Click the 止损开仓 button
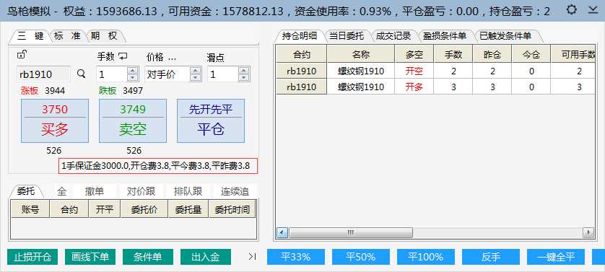The image size is (605, 272). point(32,257)
